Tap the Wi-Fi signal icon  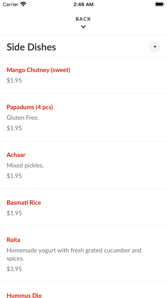tap(23, 4)
